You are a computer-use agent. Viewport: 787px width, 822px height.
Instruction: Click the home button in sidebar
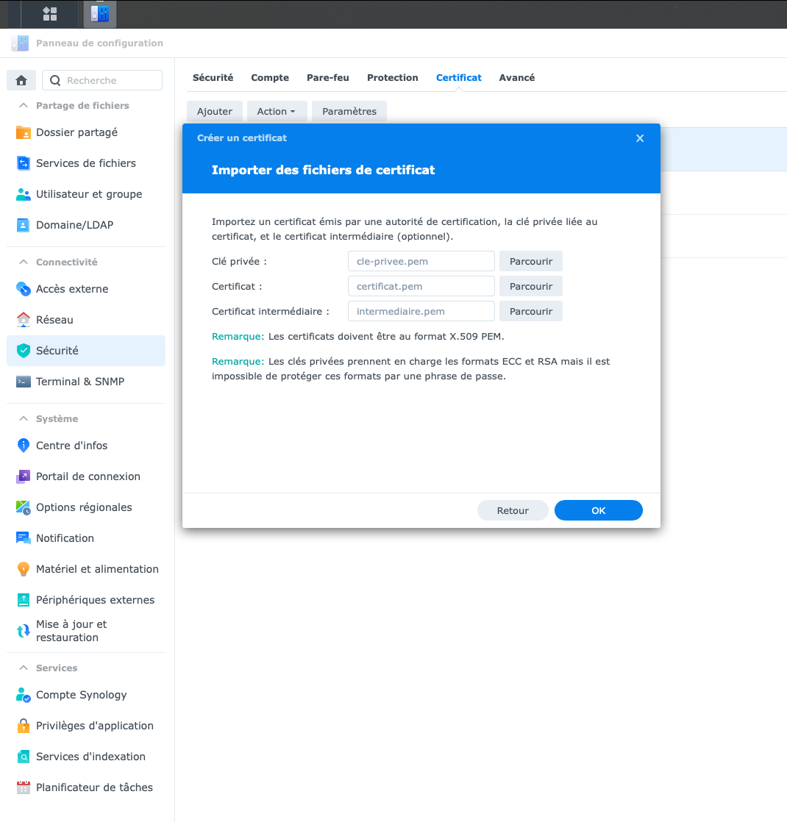coord(21,80)
